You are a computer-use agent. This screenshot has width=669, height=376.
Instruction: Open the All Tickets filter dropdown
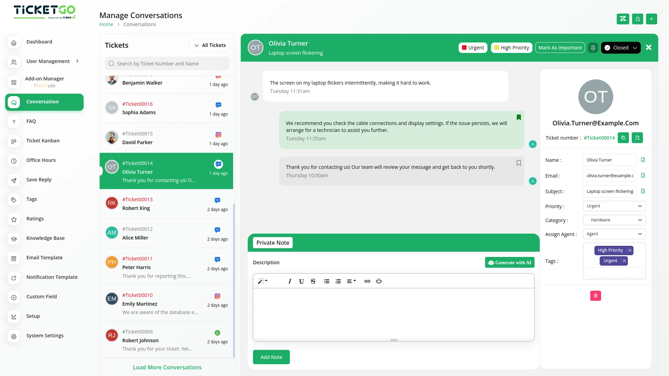(x=210, y=45)
